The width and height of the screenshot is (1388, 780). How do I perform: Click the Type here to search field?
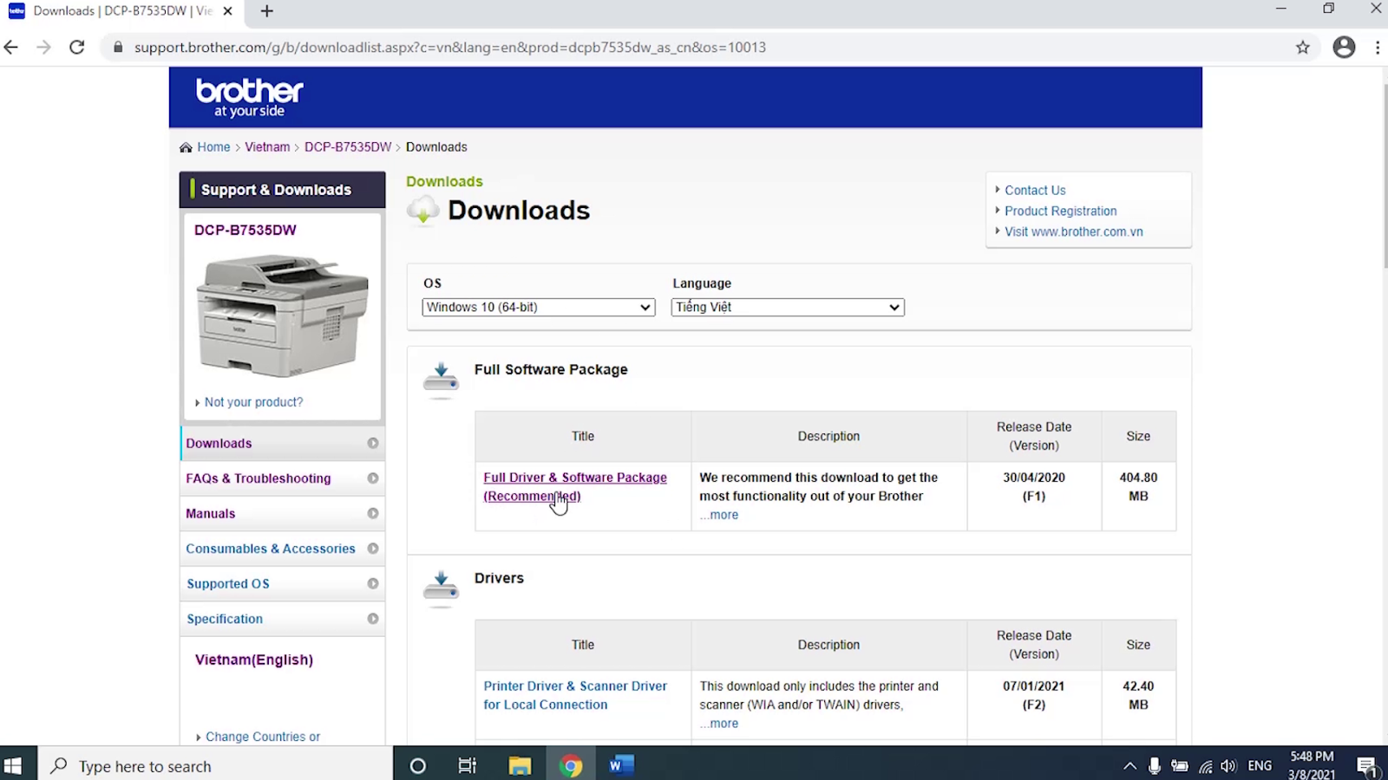(x=173, y=766)
